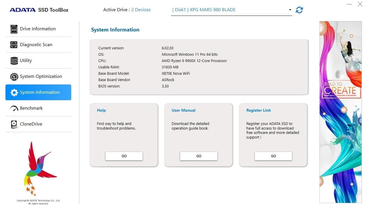This screenshot has height=219, width=366.
Task: Click the OS value Microsoft Windows 11 Pro
Action: click(189, 55)
